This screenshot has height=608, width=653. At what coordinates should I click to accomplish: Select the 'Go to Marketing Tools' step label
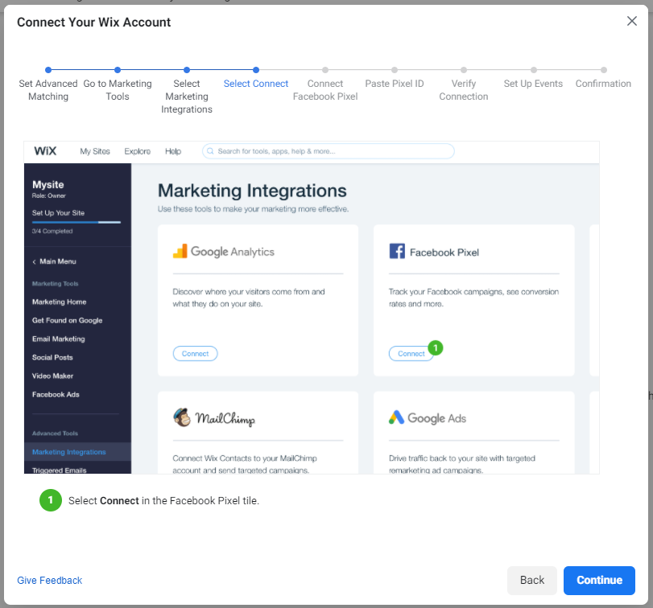click(118, 90)
